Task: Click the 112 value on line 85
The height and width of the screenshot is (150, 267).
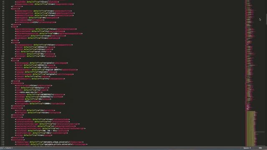Action: pyautogui.click(x=35, y=22)
